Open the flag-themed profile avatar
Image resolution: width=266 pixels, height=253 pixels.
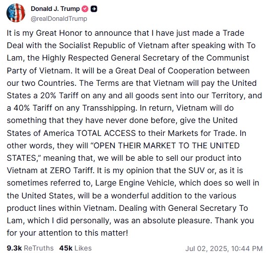(16, 13)
